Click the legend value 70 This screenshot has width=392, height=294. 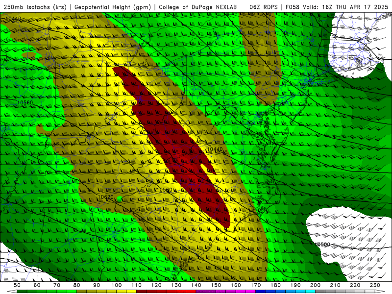[57, 285]
